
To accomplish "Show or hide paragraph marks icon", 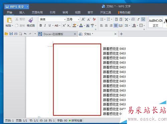I will click(139, 19).
